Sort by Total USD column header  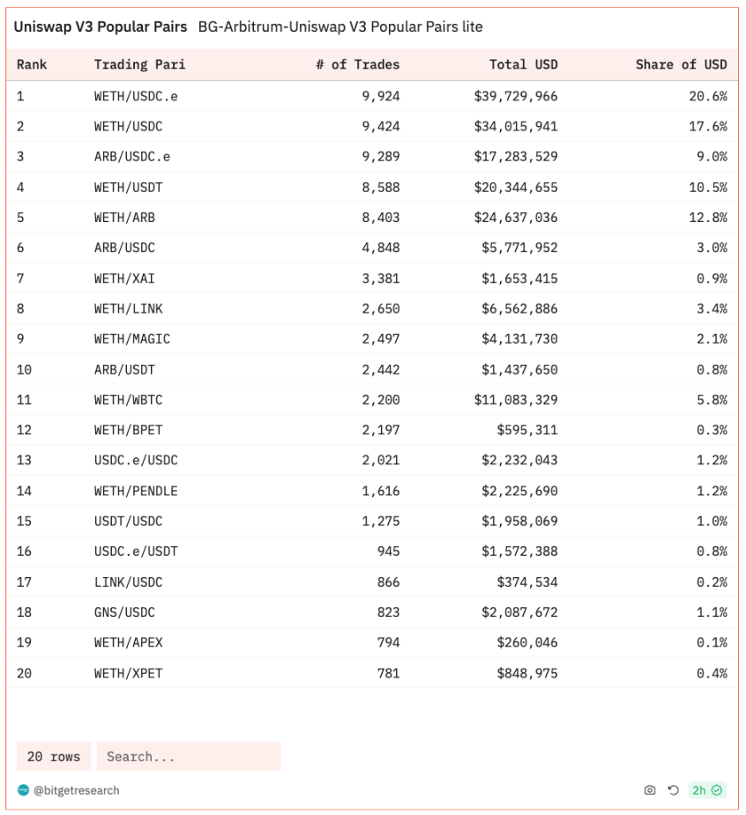click(x=523, y=64)
